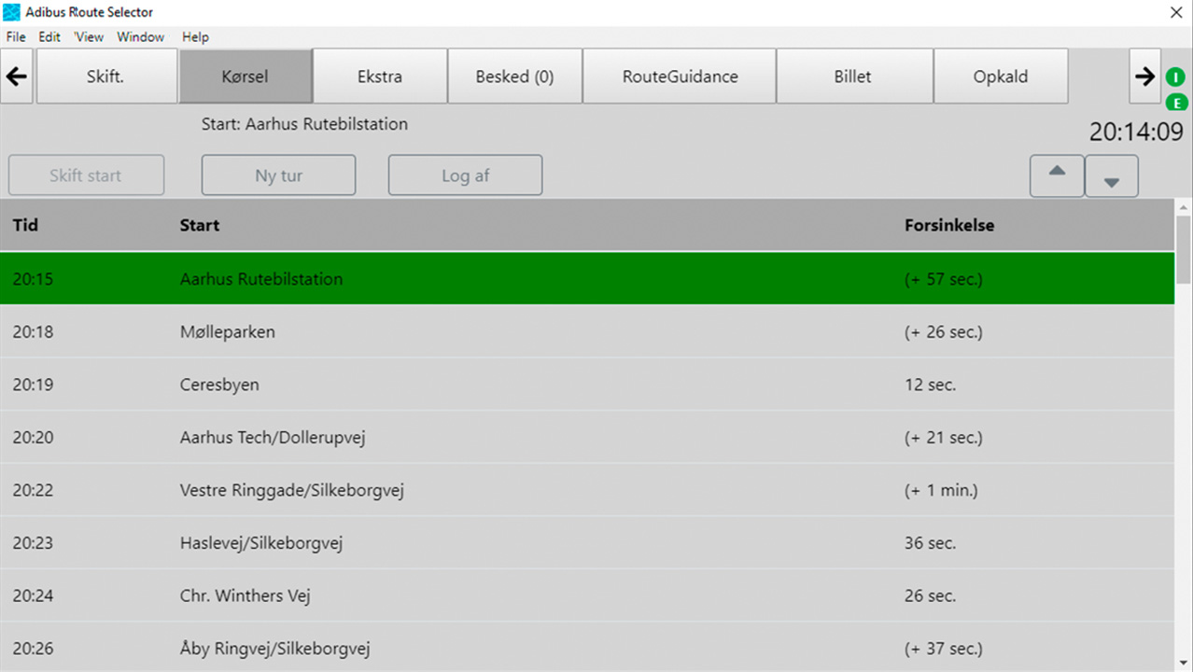Click the 20:26 time cell
Screen dimensions: 1193x672
tap(33, 648)
